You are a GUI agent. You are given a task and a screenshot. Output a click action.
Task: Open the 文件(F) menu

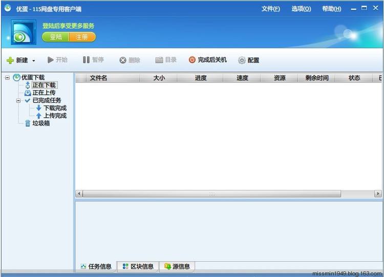(x=271, y=9)
